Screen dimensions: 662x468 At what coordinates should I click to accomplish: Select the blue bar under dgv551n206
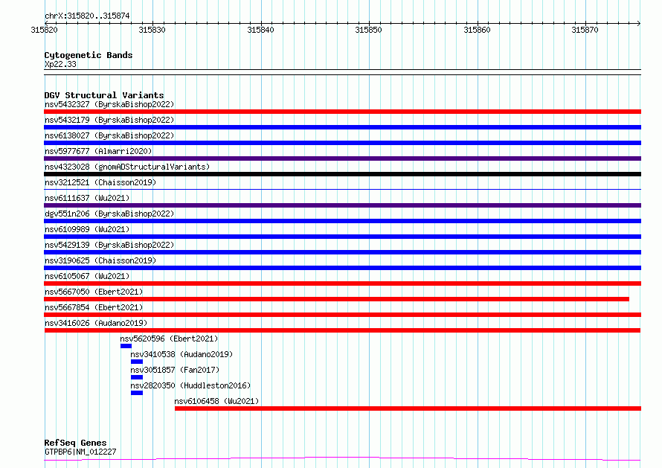[342, 221]
